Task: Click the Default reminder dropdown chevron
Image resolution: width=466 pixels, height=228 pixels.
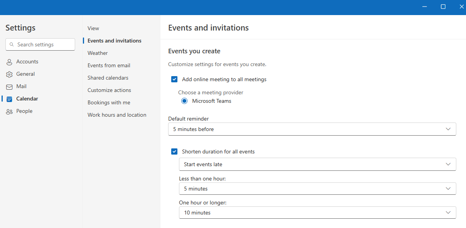Action: coord(448,129)
